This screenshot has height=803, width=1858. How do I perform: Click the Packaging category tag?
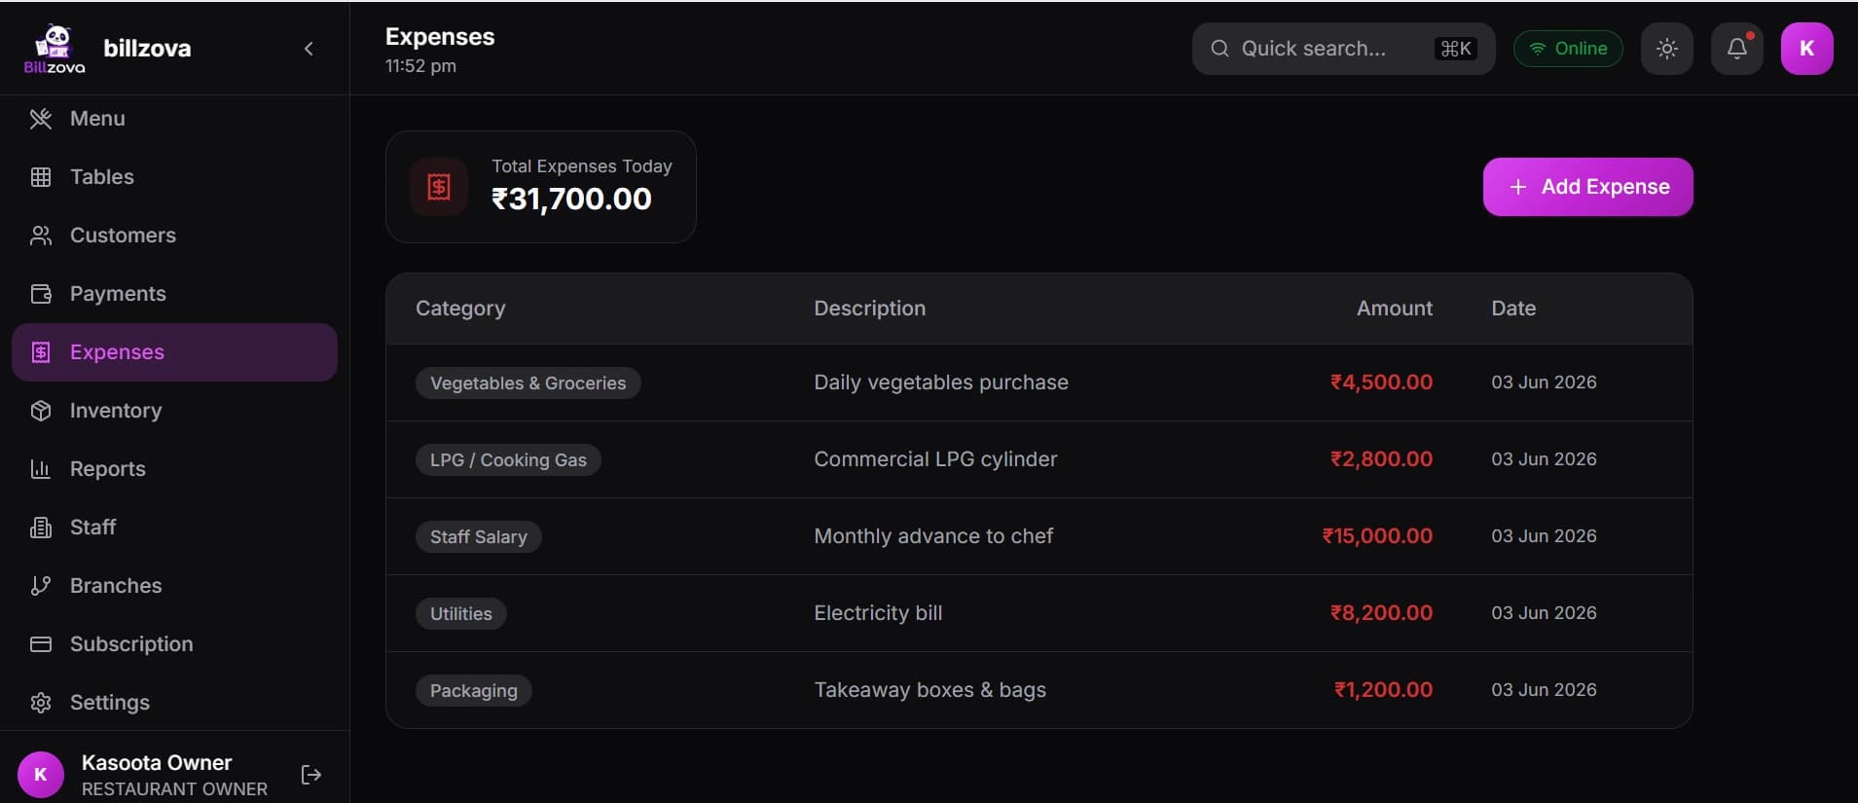coord(474,690)
